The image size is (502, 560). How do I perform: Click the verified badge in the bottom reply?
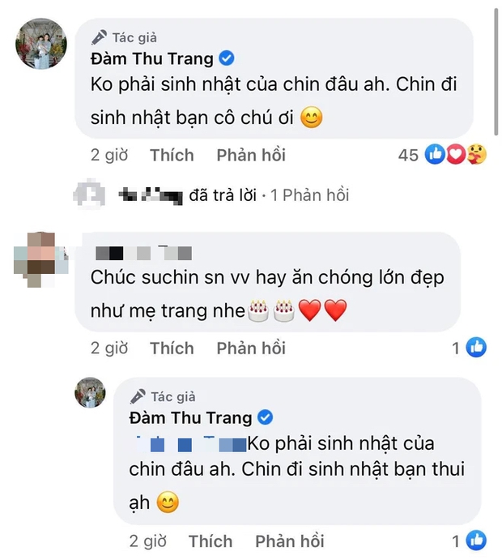pos(265,417)
